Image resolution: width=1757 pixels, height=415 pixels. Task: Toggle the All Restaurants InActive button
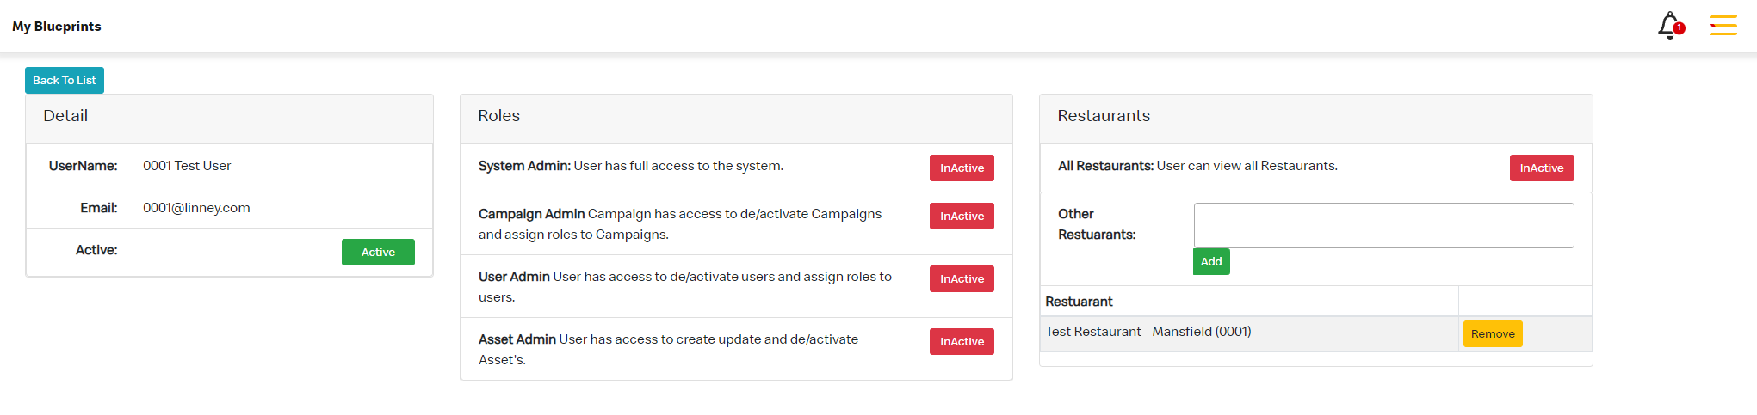tap(1542, 168)
